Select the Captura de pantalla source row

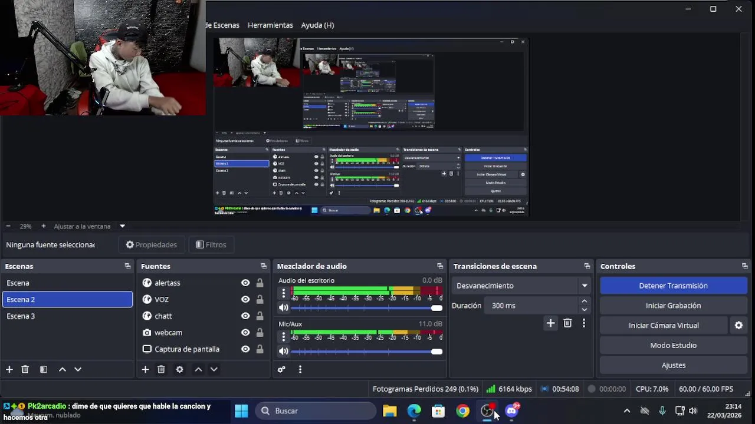202,349
